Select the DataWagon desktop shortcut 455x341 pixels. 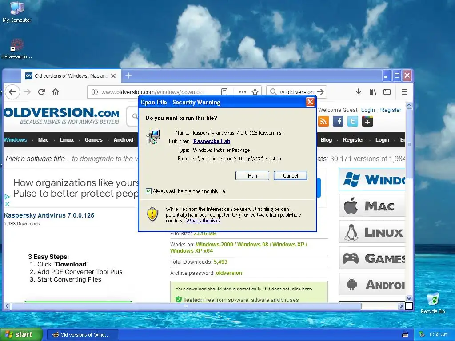coord(16,49)
